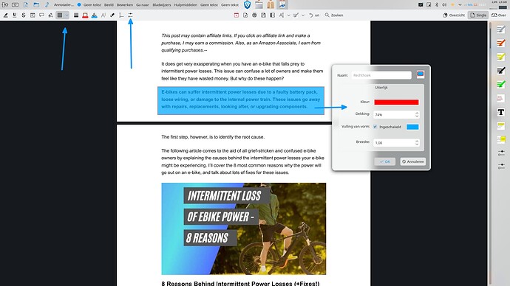Select the underline annotation tool
This screenshot has height=286, width=510.
(15, 15)
